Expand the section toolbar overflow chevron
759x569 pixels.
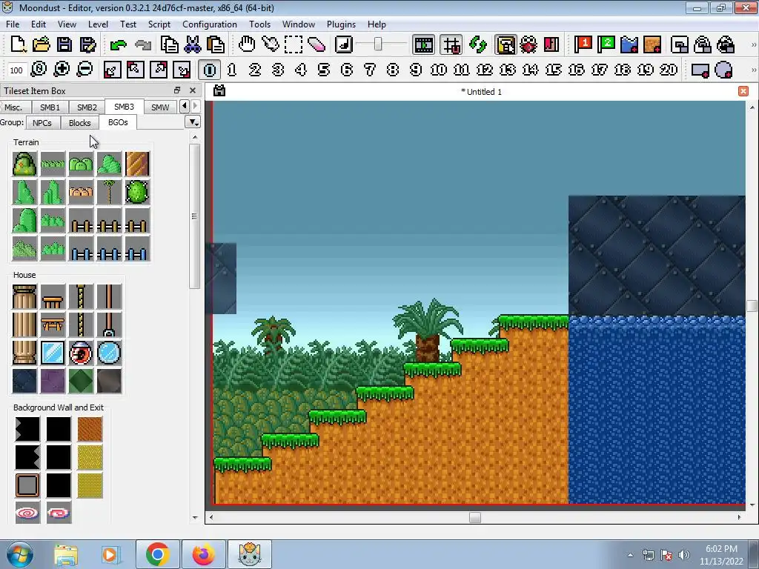click(x=753, y=70)
